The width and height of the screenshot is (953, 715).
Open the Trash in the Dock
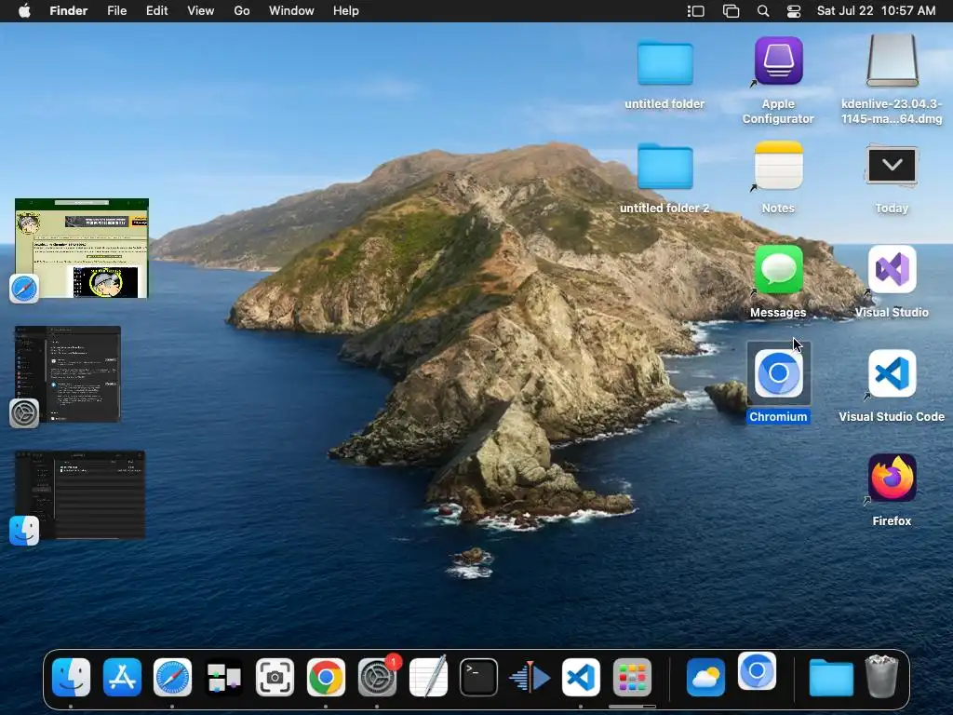tap(880, 677)
